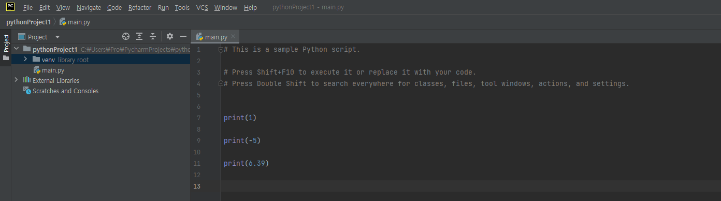
Task: Open the Refactor menu
Action: tap(140, 8)
